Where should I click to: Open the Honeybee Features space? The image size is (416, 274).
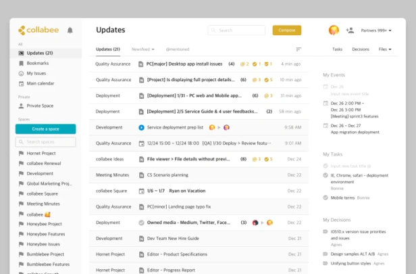(46, 234)
